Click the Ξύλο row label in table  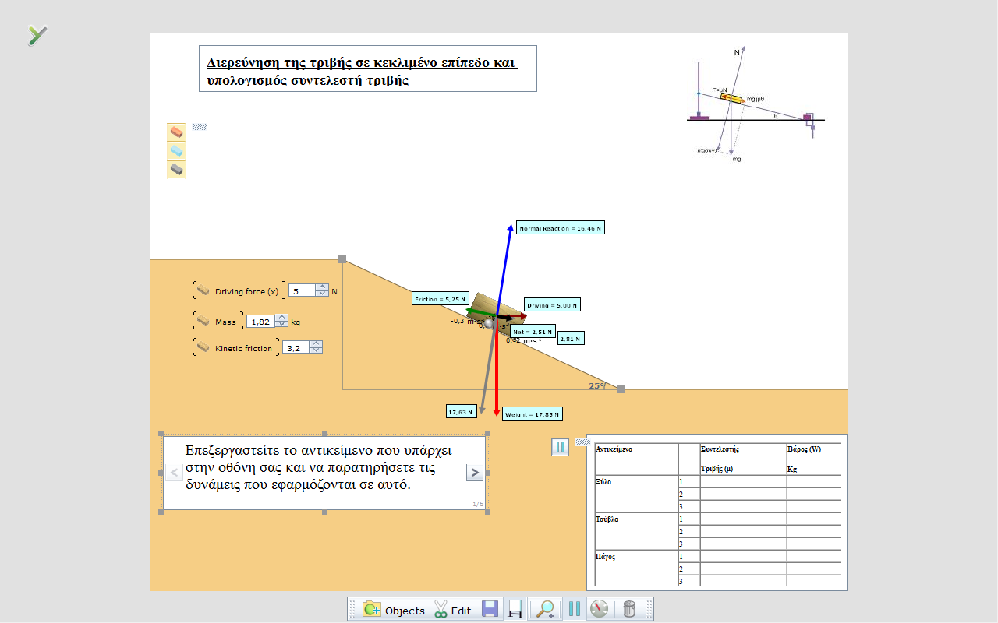click(603, 482)
